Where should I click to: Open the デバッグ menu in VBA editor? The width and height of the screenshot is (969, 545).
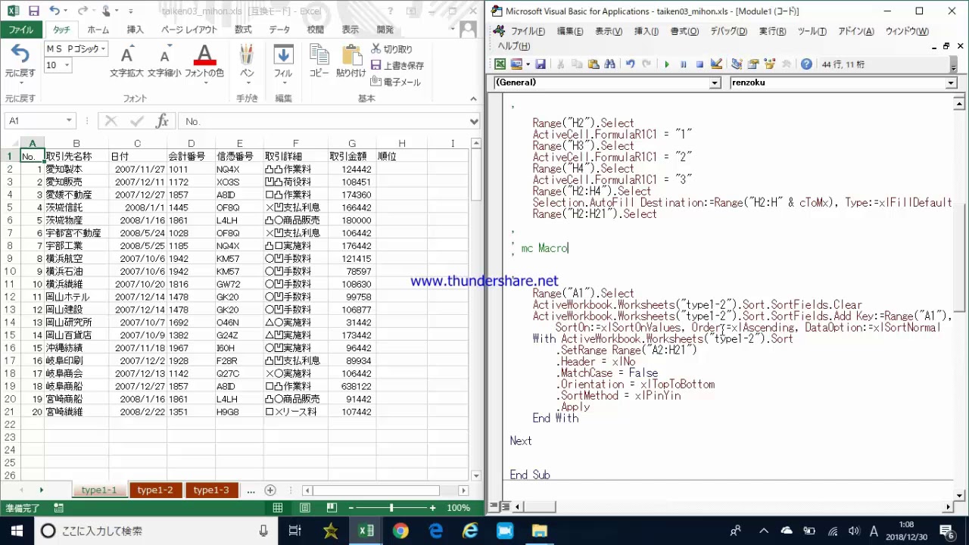point(728,31)
